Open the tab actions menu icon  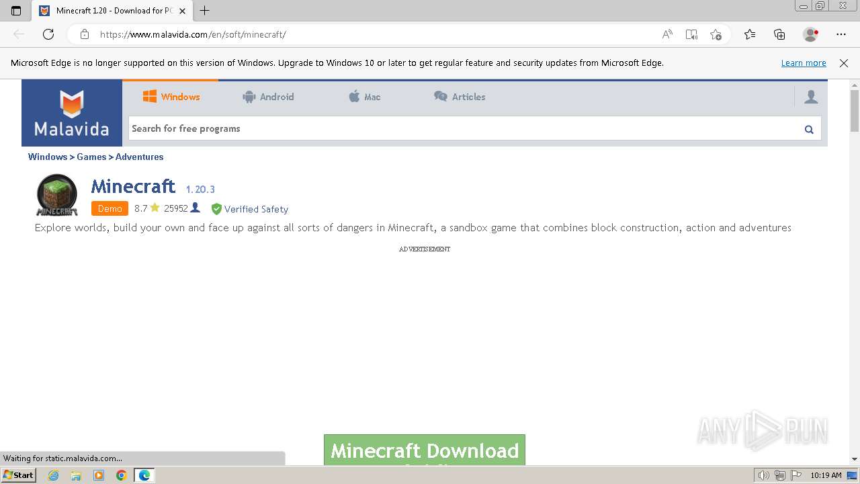pos(16,11)
